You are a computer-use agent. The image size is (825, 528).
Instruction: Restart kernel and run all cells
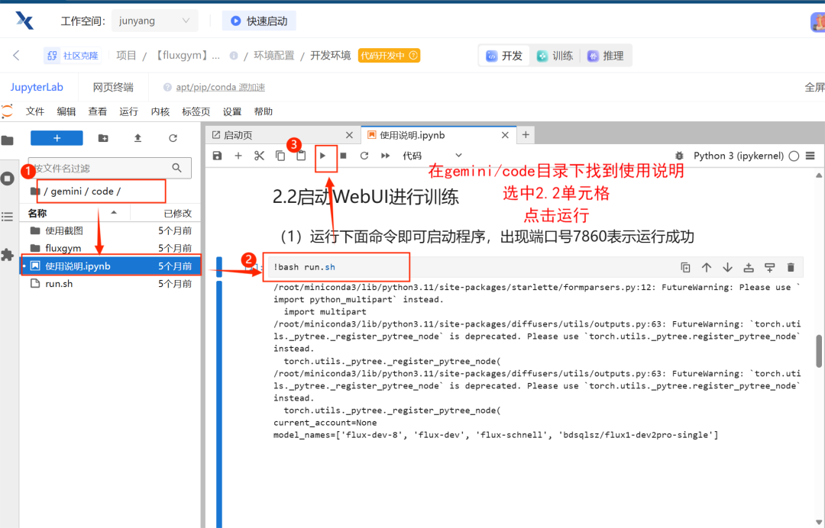pyautogui.click(x=386, y=156)
